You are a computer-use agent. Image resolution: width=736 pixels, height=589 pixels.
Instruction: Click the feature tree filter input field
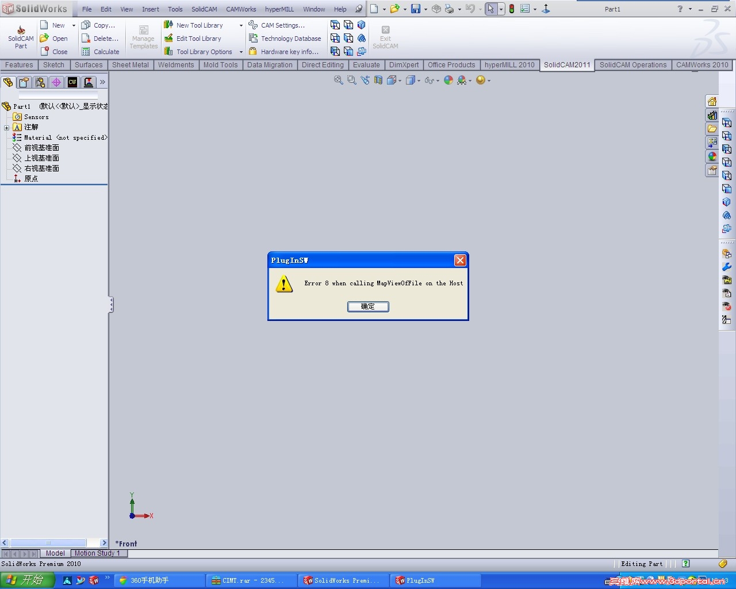[x=58, y=95]
